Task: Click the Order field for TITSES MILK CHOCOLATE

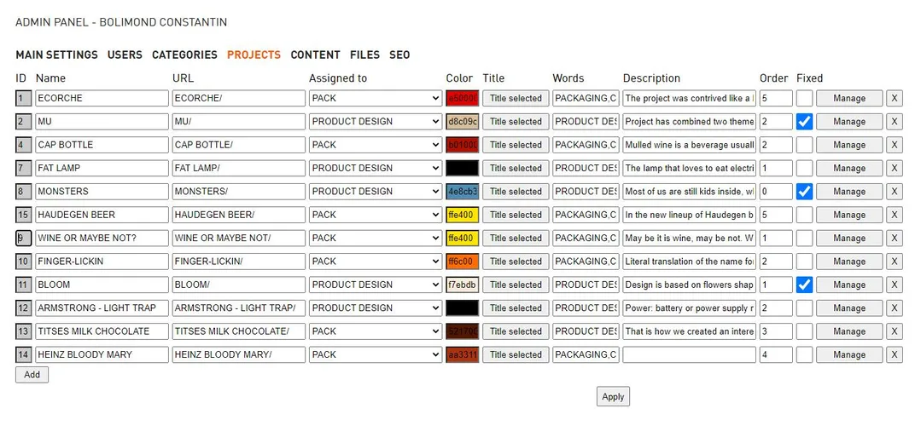Action: pyautogui.click(x=776, y=331)
